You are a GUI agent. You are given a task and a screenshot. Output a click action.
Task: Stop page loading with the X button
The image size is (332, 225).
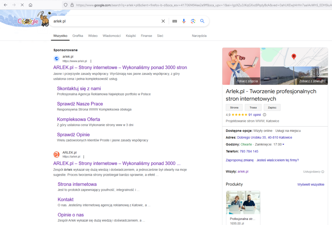point(22,5)
